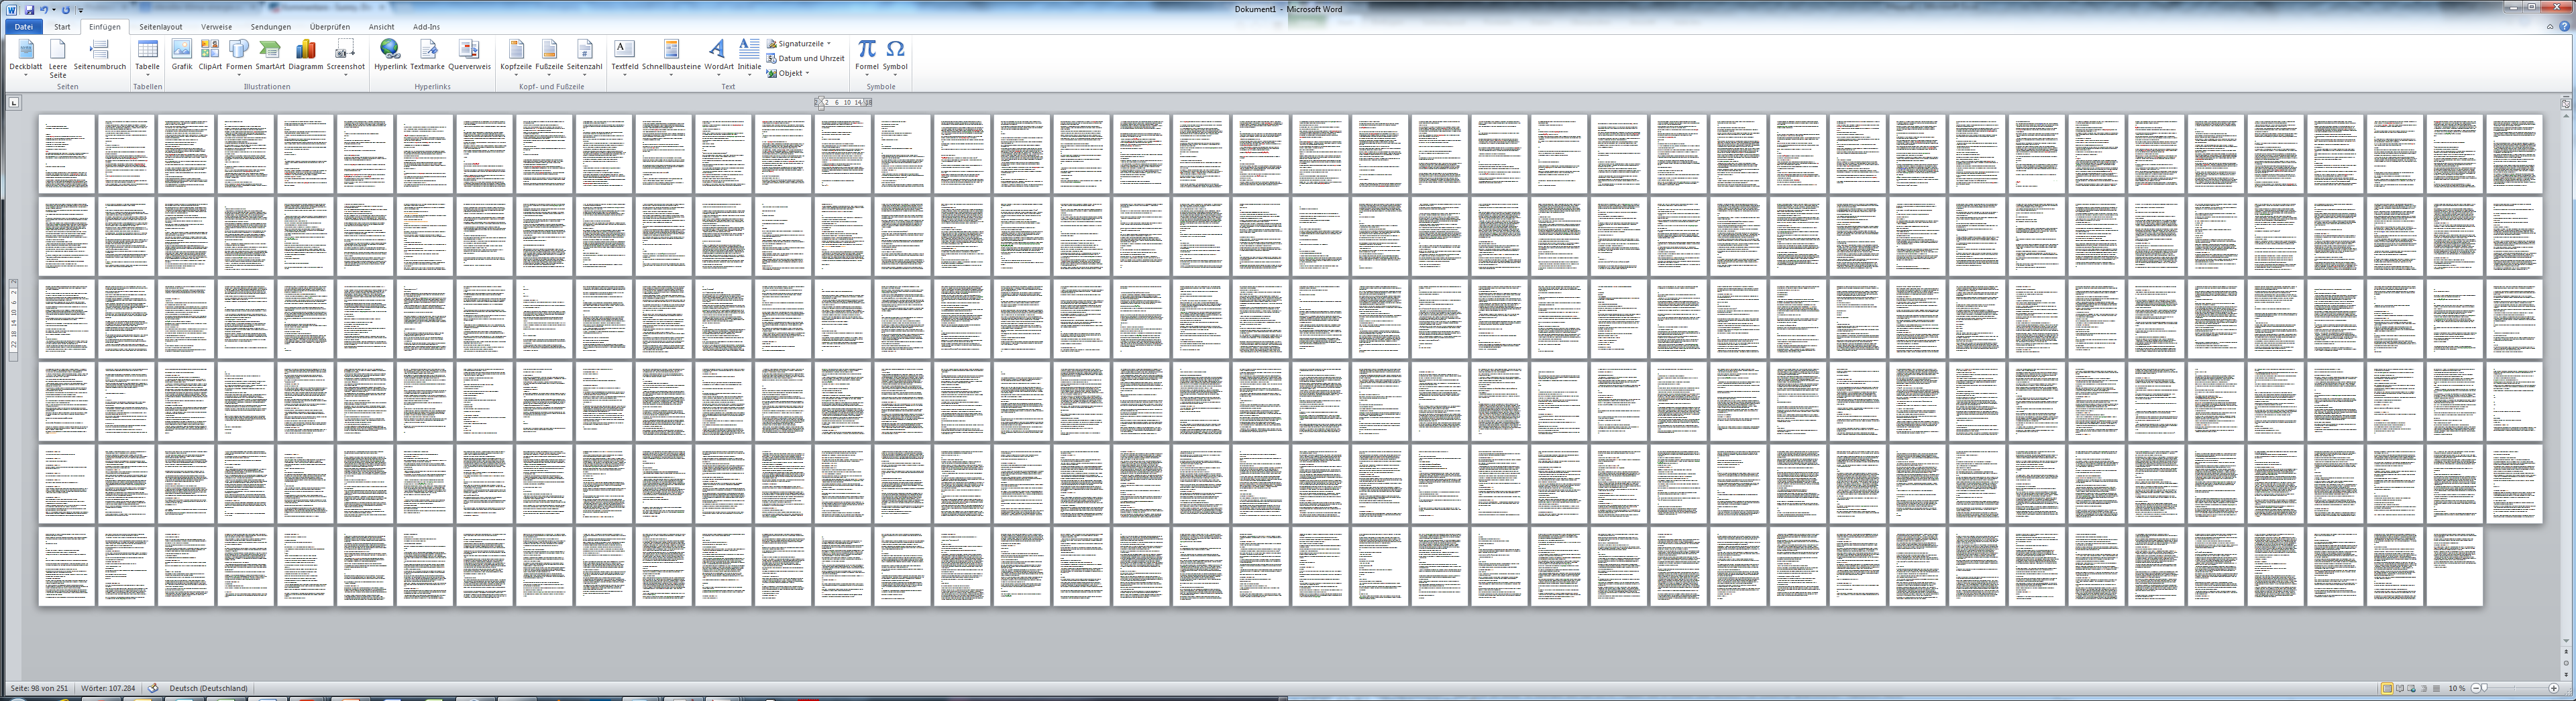The image size is (2576, 701).
Task: Click the zoom in plus button
Action: (x=2553, y=689)
